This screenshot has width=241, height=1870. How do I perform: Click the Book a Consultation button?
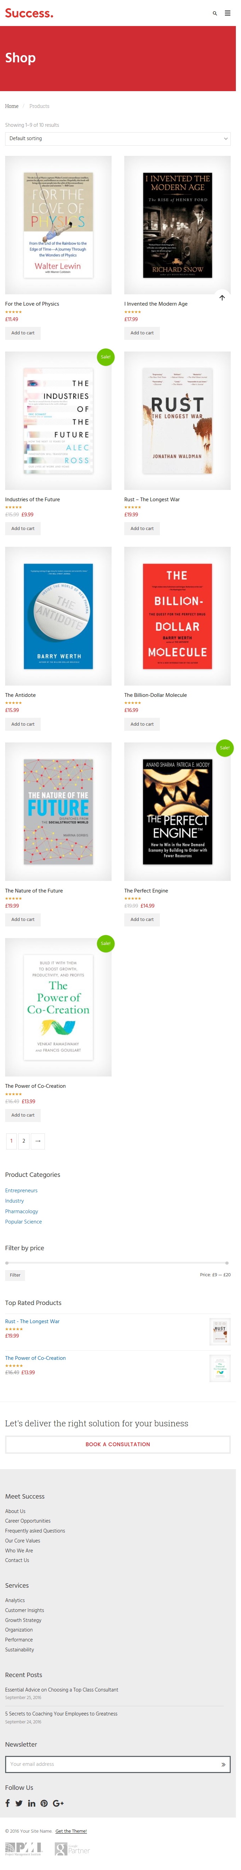pos(118,1444)
